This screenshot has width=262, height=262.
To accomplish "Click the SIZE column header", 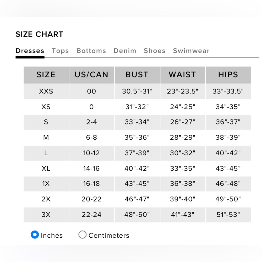I will pos(46,75).
